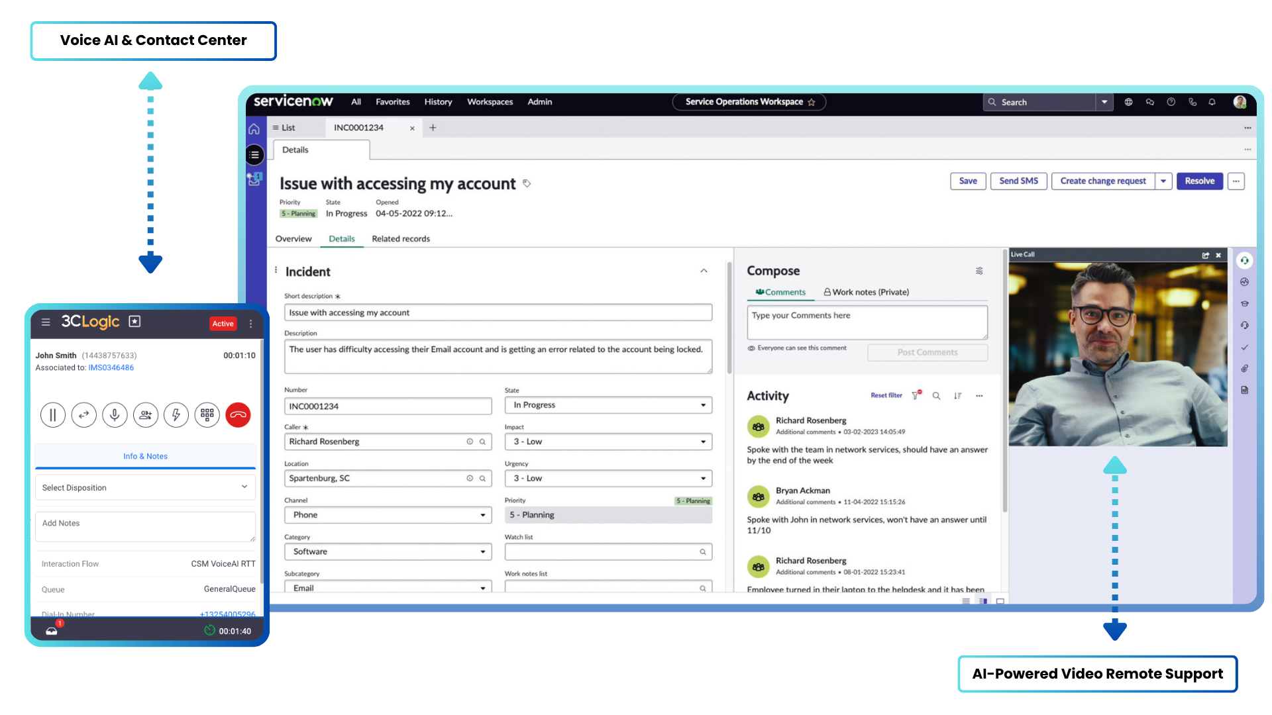
Task: Open the Admin menu
Action: [540, 102]
